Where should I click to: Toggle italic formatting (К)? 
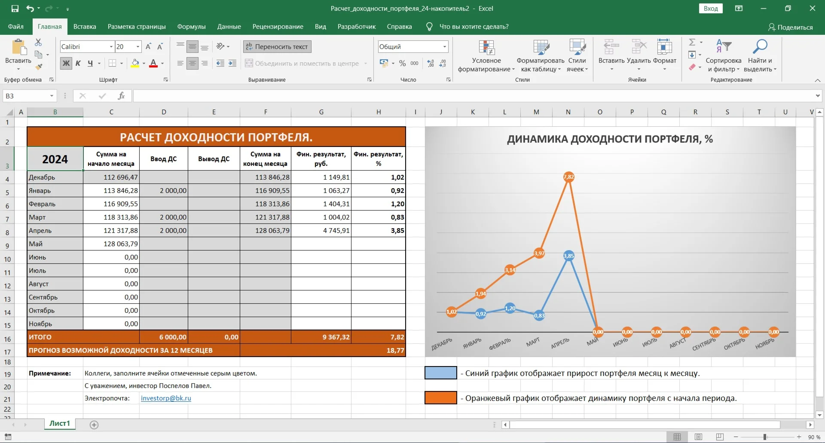pyautogui.click(x=78, y=63)
